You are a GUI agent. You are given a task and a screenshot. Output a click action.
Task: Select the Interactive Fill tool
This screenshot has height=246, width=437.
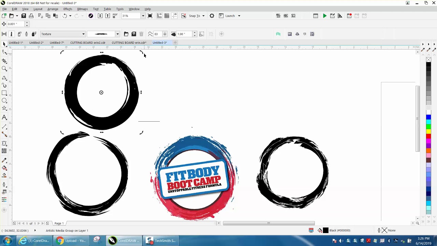point(4,168)
